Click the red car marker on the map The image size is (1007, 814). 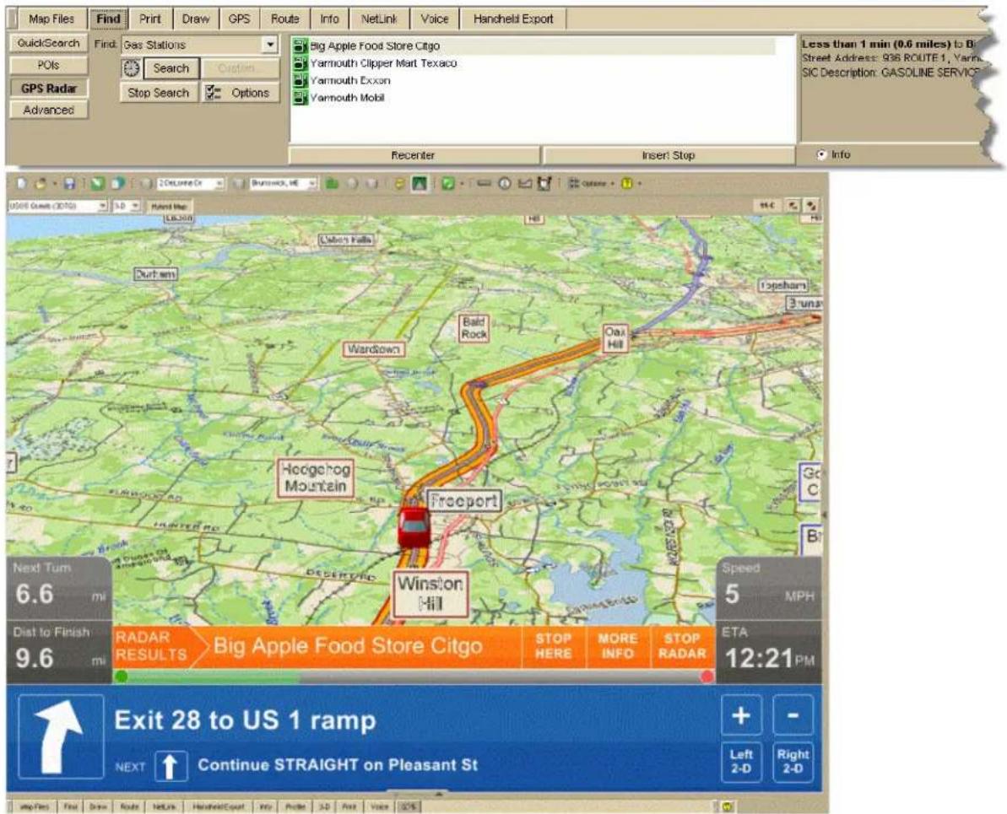pyautogui.click(x=414, y=528)
